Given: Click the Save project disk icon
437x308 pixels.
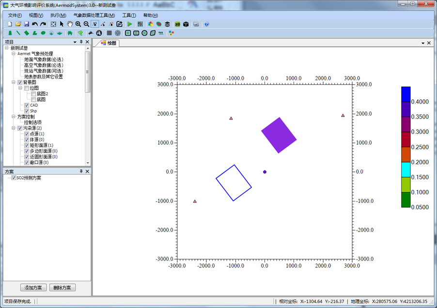Looking at the screenshot, I should [x=26, y=24].
